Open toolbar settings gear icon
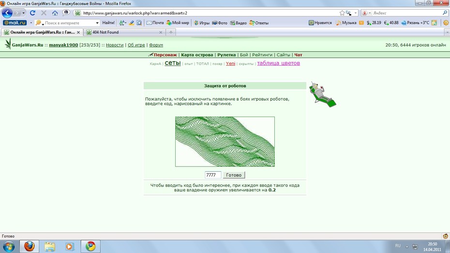The width and height of the screenshot is (450, 253). pyautogui.click(x=446, y=23)
